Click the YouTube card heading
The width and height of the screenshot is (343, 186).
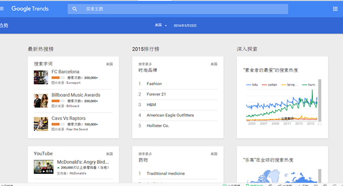(43, 153)
